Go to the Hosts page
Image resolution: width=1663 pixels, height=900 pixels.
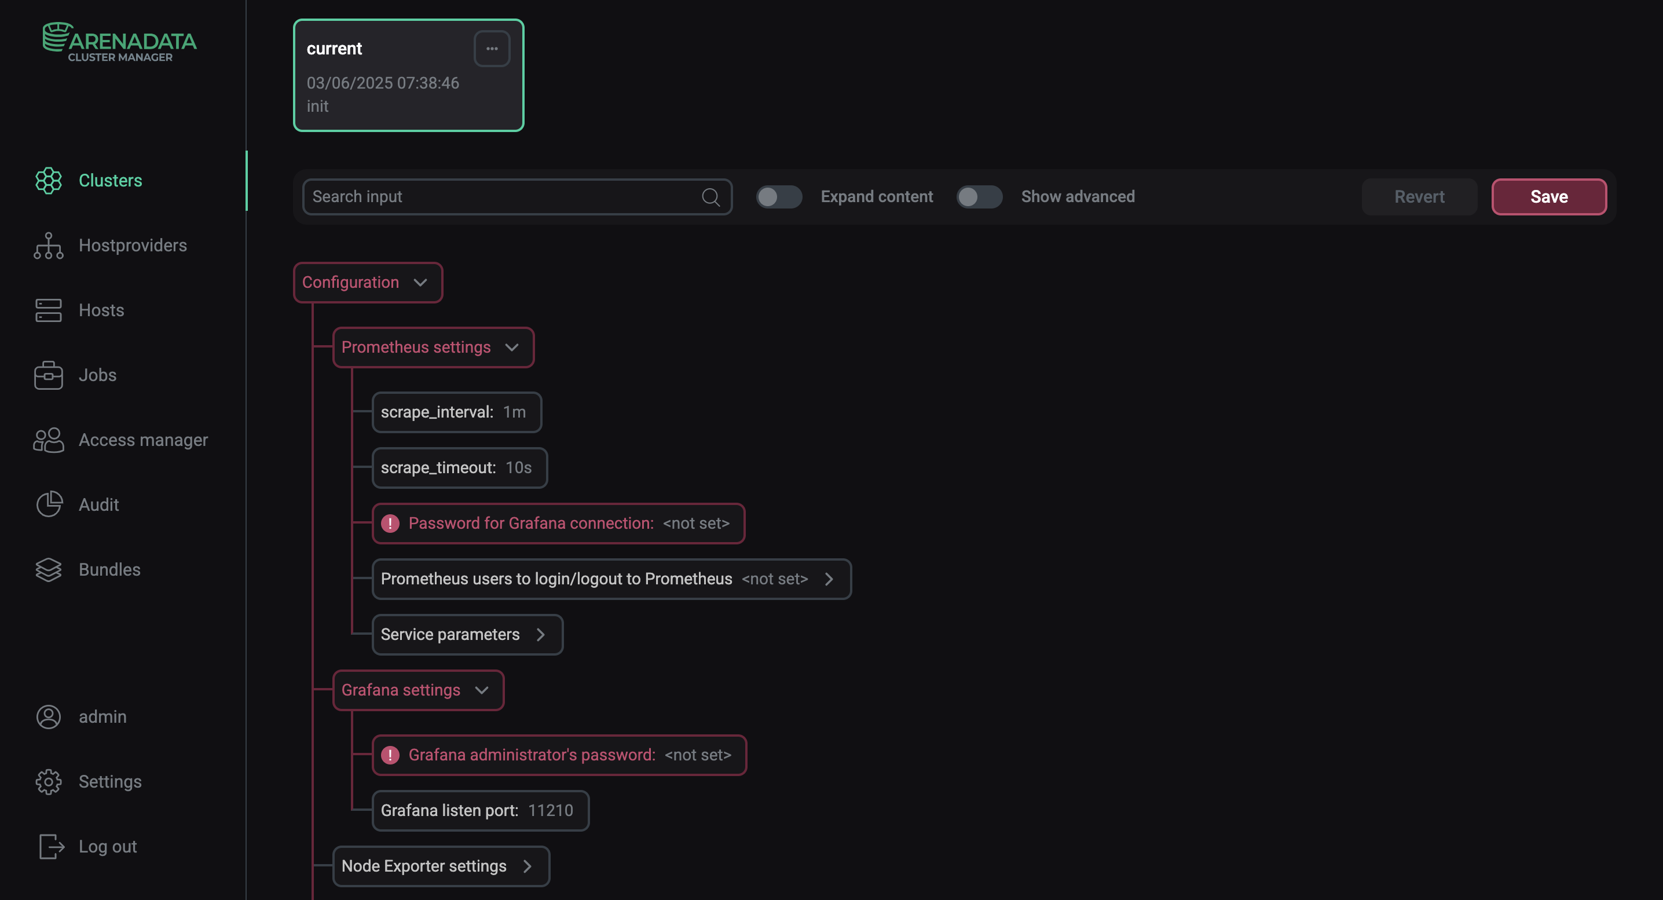[x=101, y=310]
